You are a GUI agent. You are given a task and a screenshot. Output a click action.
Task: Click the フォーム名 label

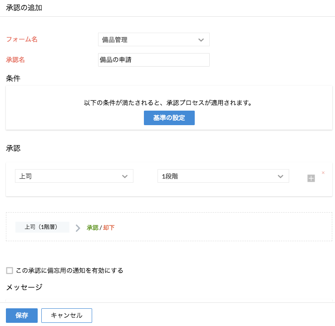coord(22,39)
